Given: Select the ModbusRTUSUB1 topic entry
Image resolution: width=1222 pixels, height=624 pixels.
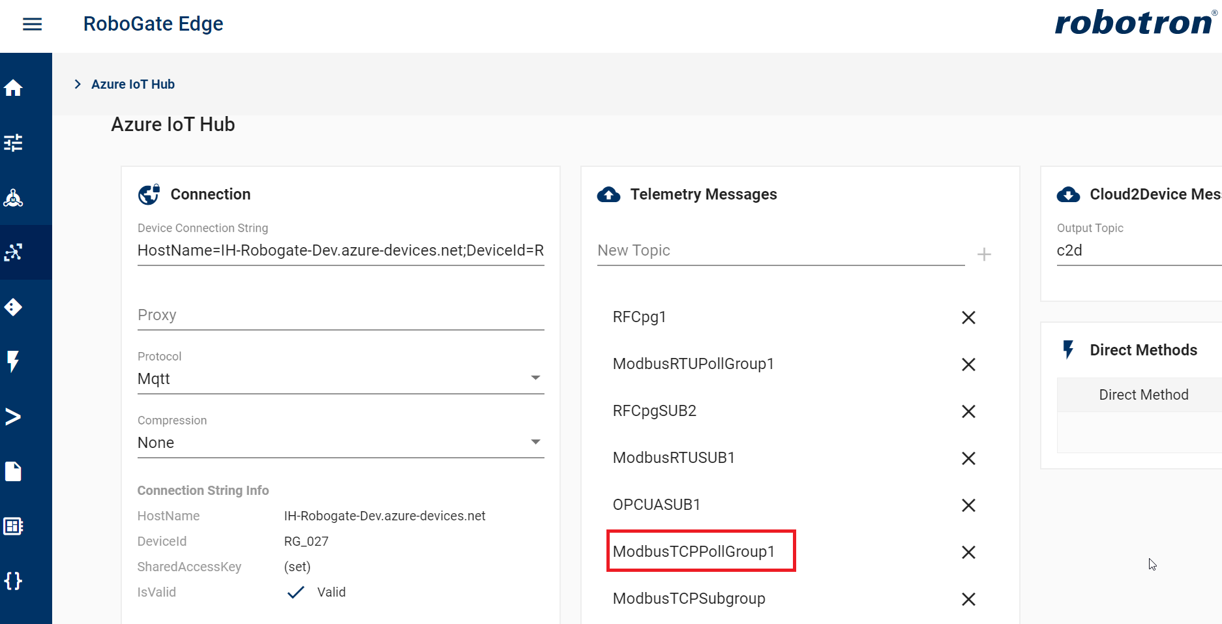Looking at the screenshot, I should 674,458.
